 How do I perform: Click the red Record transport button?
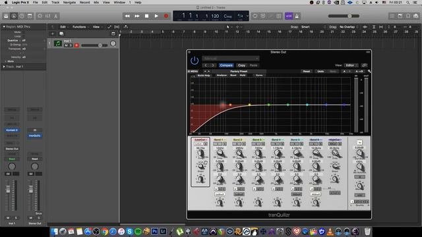(166, 16)
